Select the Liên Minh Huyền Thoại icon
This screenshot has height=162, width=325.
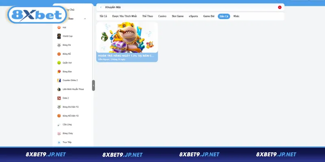coord(59,89)
